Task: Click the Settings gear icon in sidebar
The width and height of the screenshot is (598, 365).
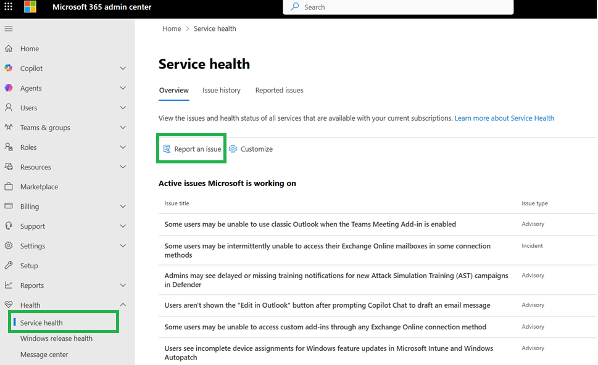Action: point(9,246)
